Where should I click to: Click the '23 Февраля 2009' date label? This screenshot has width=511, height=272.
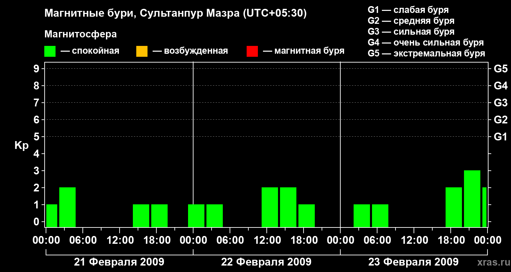click(x=414, y=262)
